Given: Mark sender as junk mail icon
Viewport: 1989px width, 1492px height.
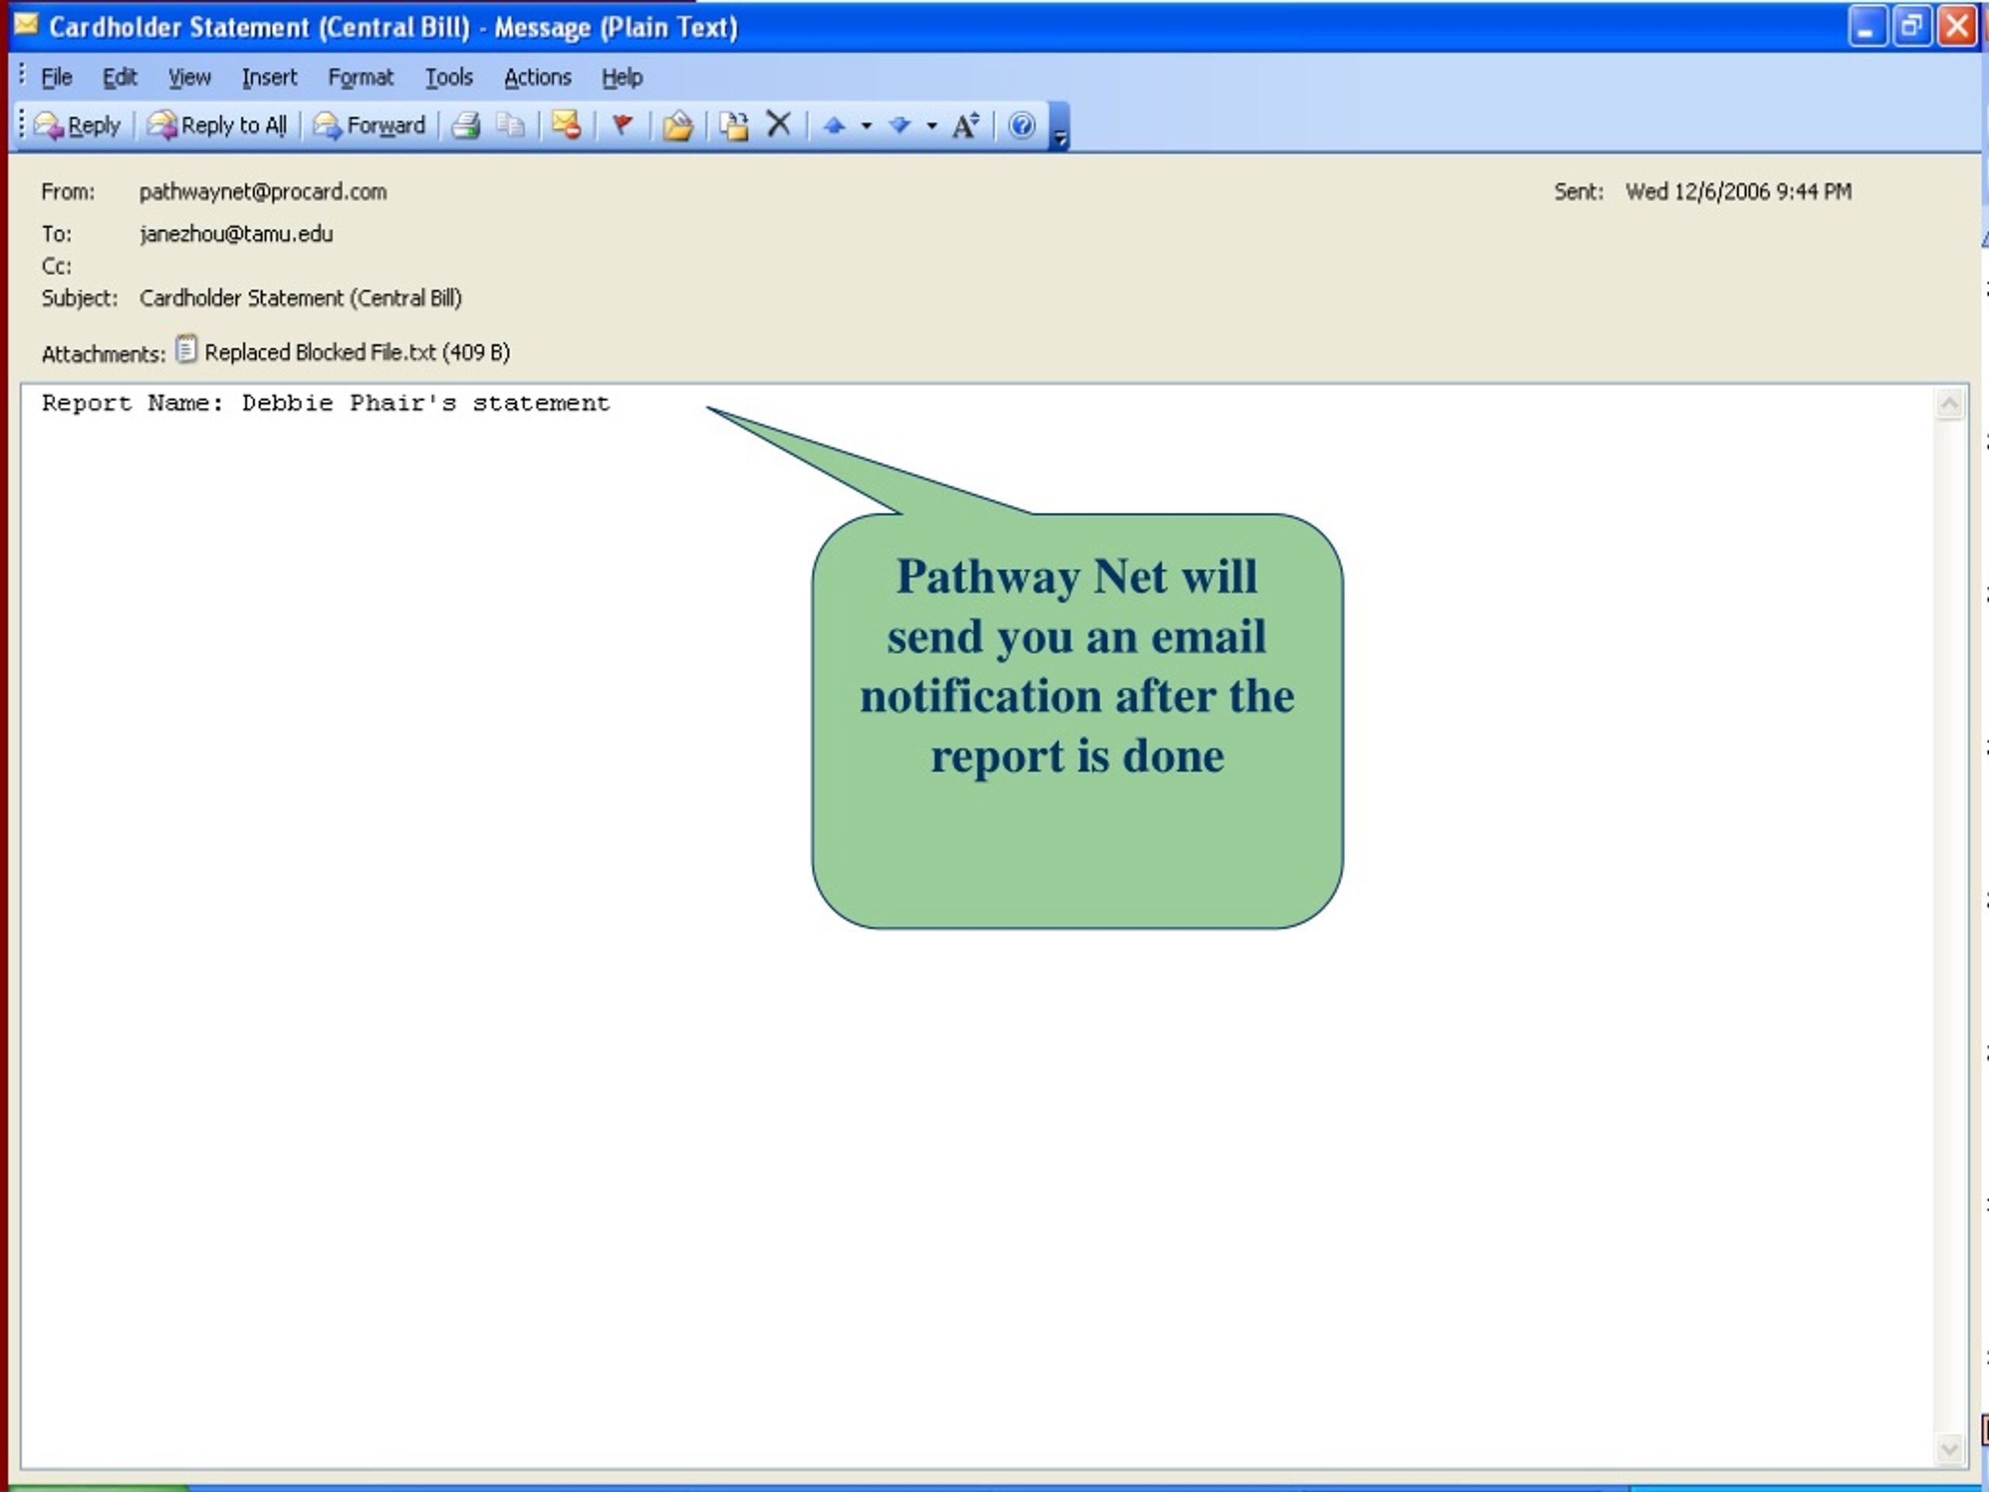Looking at the screenshot, I should tap(566, 125).
